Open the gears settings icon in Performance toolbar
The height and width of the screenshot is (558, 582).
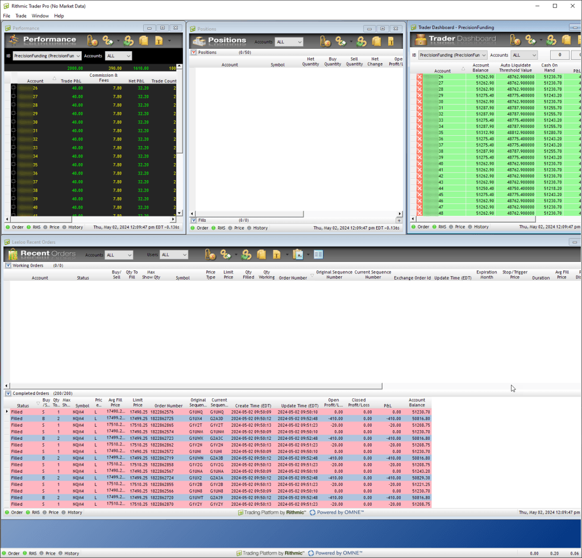pyautogui.click(x=129, y=40)
